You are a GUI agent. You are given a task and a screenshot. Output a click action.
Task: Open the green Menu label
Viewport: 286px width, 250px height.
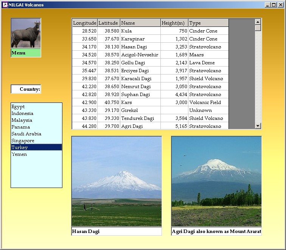[26, 53]
